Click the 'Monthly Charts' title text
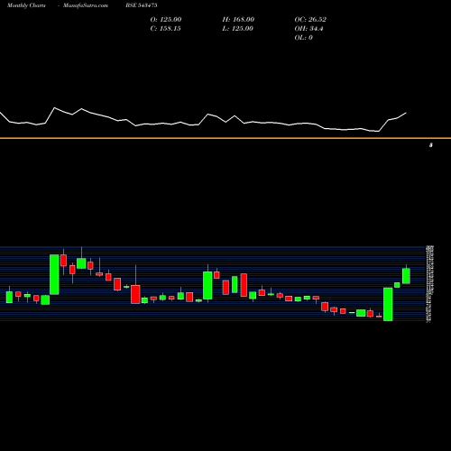The width and height of the screenshot is (451, 451). (x=26, y=5)
